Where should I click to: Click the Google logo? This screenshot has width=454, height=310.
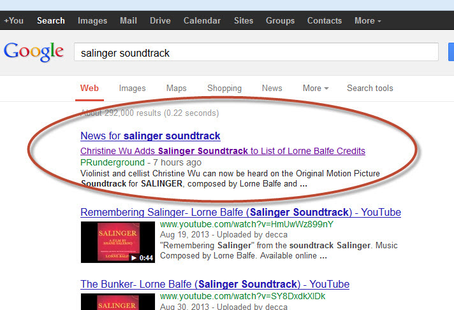34,52
